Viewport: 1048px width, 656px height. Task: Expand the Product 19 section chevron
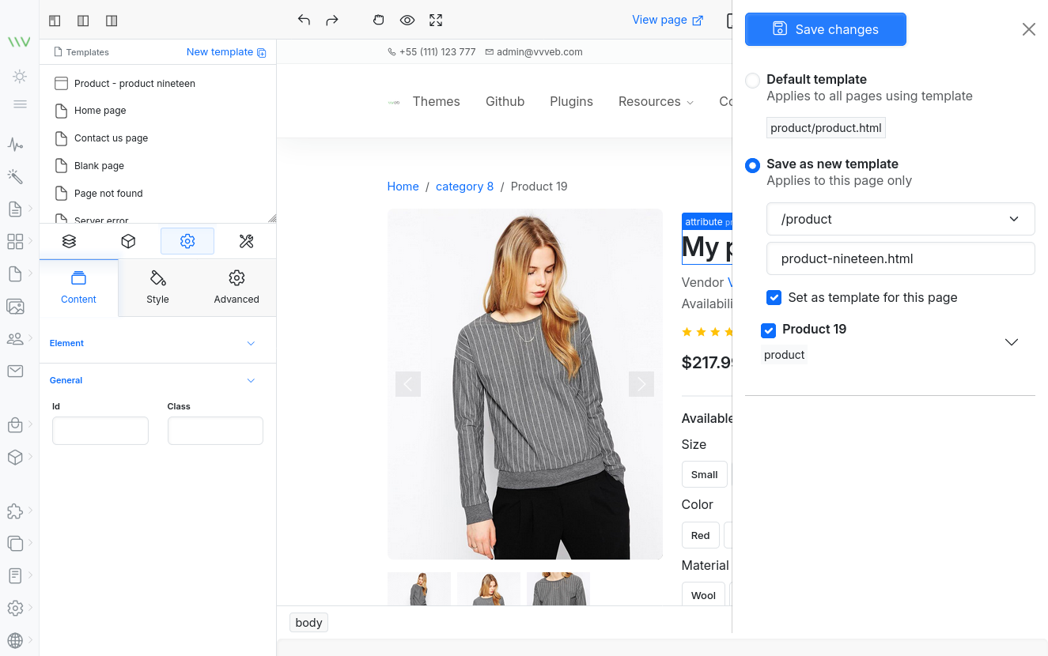click(x=1012, y=341)
